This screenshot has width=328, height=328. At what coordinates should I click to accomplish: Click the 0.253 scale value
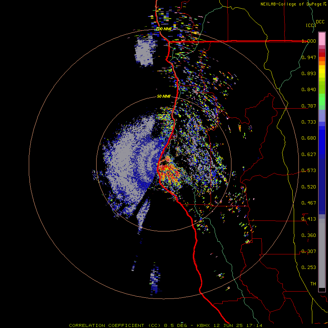309,268
